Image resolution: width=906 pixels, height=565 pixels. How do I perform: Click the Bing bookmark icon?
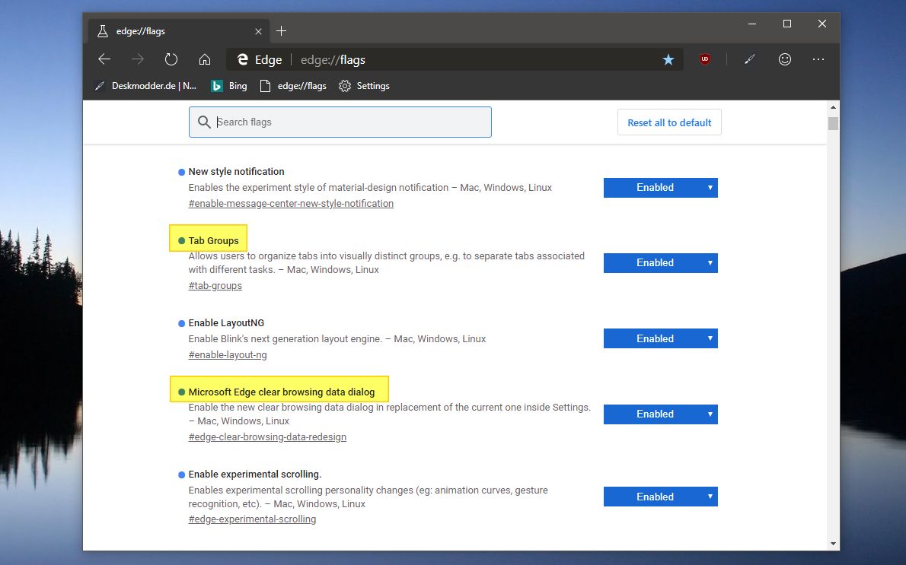[217, 86]
